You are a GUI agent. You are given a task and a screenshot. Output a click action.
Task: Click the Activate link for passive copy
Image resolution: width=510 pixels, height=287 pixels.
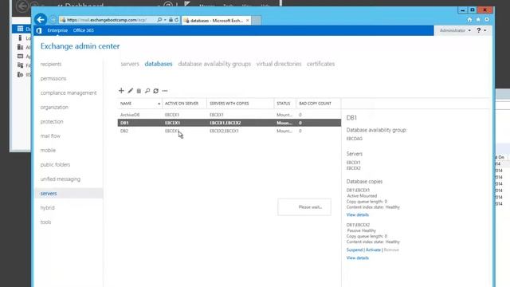point(373,250)
